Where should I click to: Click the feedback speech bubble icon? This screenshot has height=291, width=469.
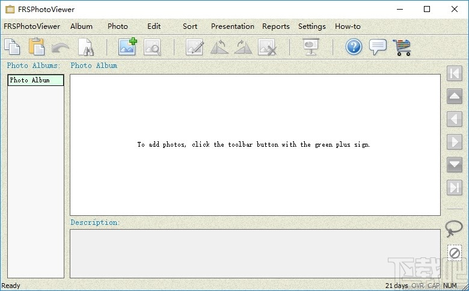tap(378, 47)
